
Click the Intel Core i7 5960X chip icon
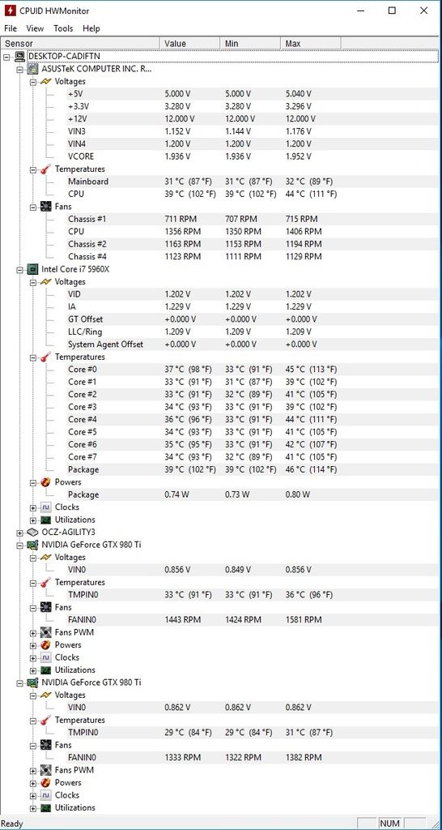tap(32, 269)
